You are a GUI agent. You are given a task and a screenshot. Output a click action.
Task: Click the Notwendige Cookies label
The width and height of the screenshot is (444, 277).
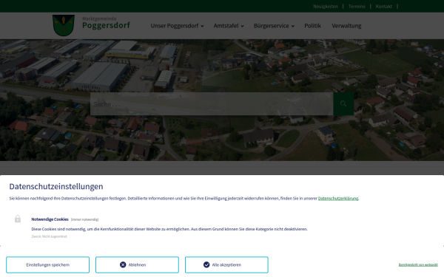(x=50, y=219)
